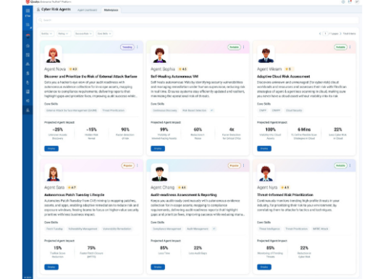
Task: Click the Patch Tuesday skill tag on Sara card
Action: click(54, 229)
